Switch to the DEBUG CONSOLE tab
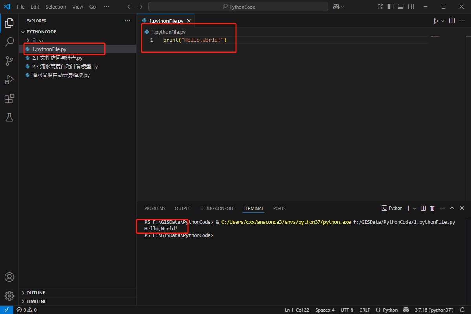The image size is (471, 314). click(217, 208)
